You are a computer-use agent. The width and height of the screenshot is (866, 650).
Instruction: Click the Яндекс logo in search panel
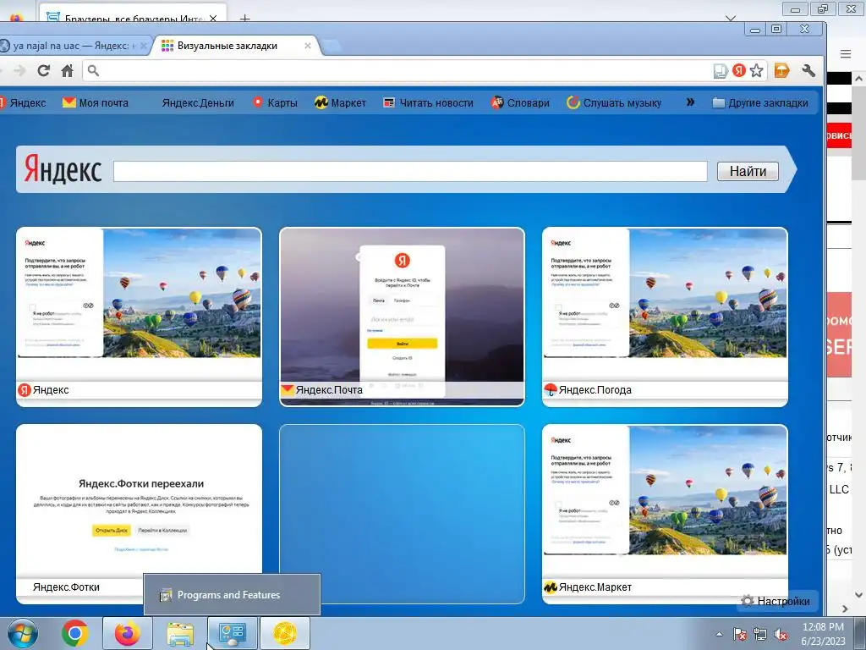(x=63, y=169)
